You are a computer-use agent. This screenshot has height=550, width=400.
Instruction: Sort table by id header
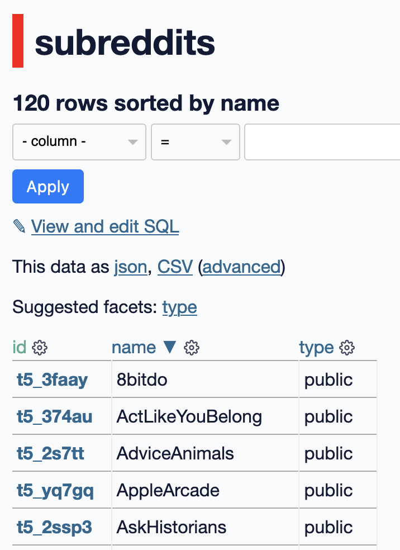point(19,348)
